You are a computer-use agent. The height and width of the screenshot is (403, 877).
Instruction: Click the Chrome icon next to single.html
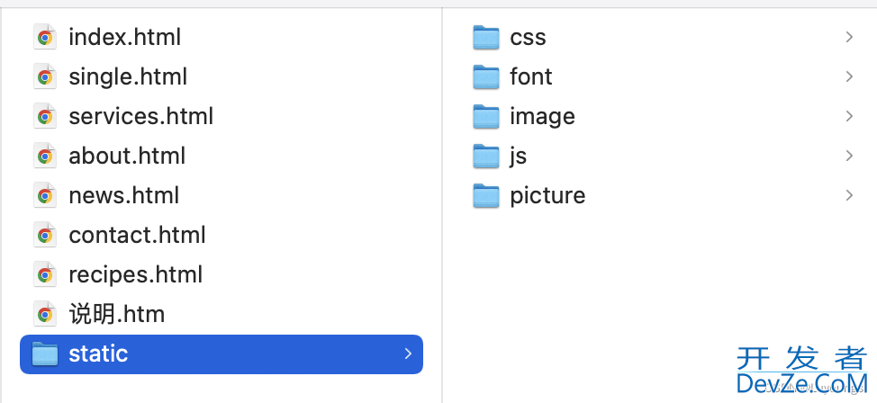pos(45,77)
